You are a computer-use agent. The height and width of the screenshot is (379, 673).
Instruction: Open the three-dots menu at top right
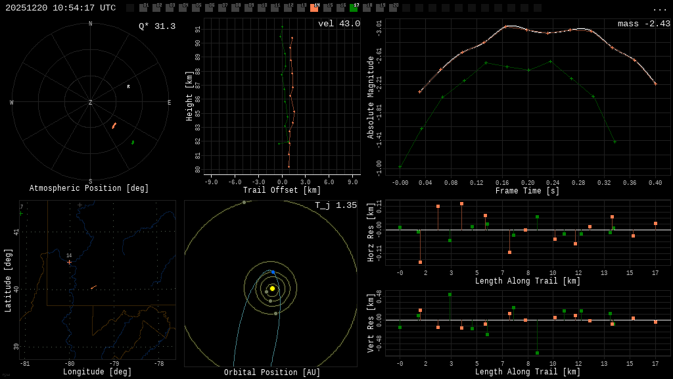point(659,9)
